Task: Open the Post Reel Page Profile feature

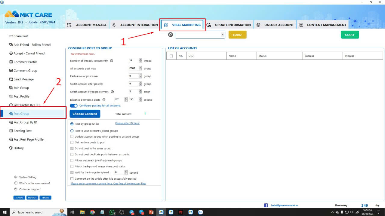Action: pyautogui.click(x=28, y=139)
